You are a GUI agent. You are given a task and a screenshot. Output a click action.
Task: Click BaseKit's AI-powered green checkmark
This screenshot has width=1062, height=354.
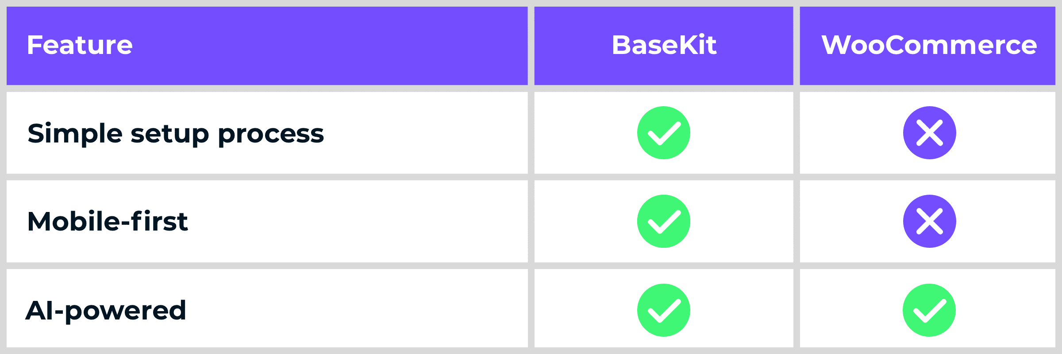click(663, 310)
